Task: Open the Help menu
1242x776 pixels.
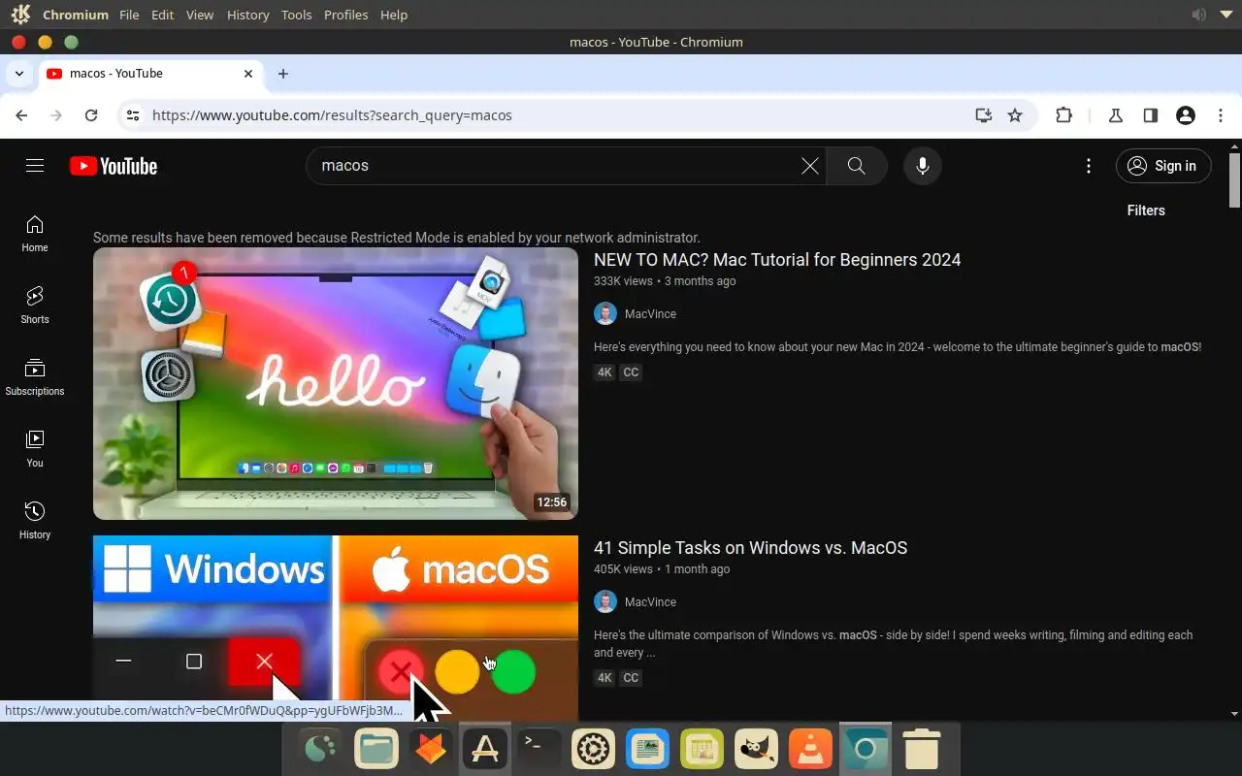Action: (394, 15)
